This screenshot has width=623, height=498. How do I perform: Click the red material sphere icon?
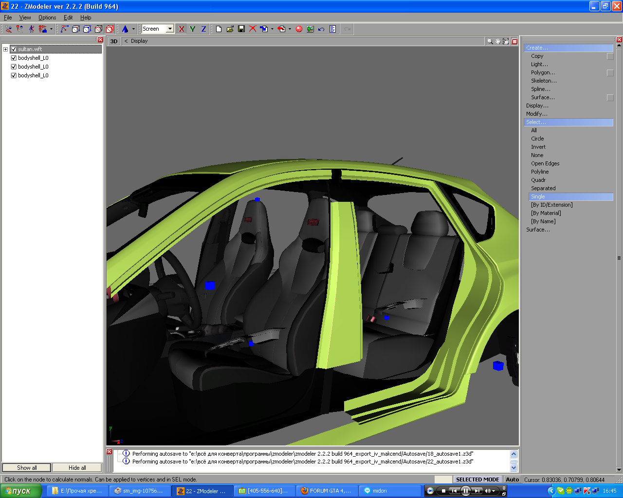pos(299,29)
